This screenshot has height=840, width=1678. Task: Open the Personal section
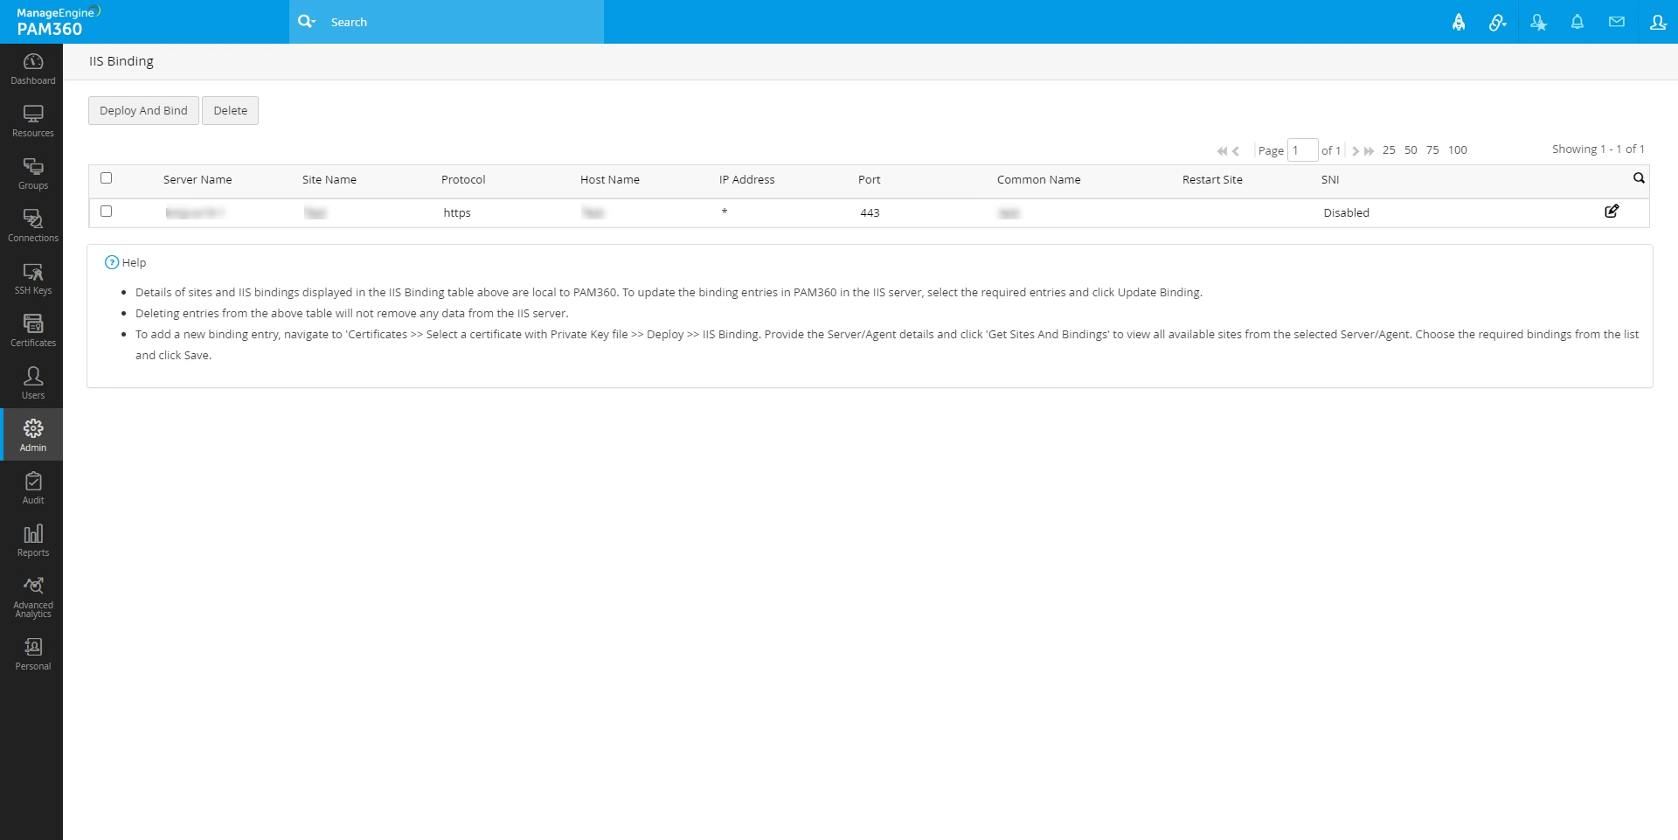click(x=32, y=653)
